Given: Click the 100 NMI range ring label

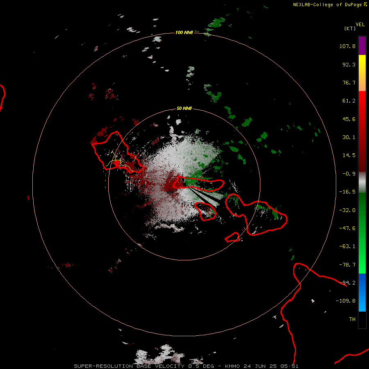Looking at the screenshot, I should pyautogui.click(x=184, y=32).
